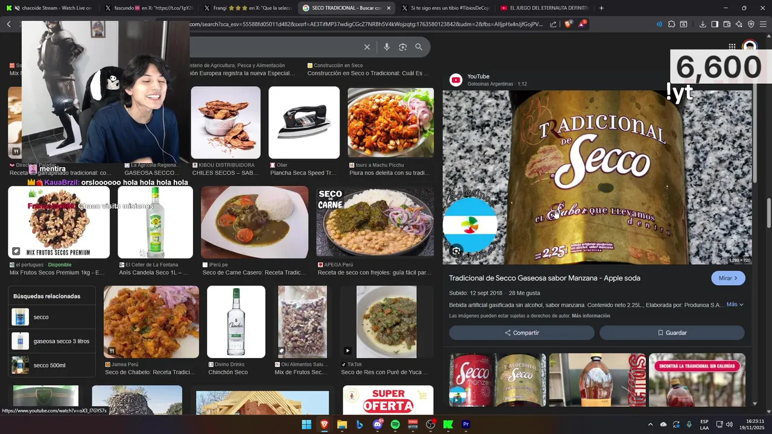Open the TikTok Seco de Res image
772x434 pixels.
point(387,322)
